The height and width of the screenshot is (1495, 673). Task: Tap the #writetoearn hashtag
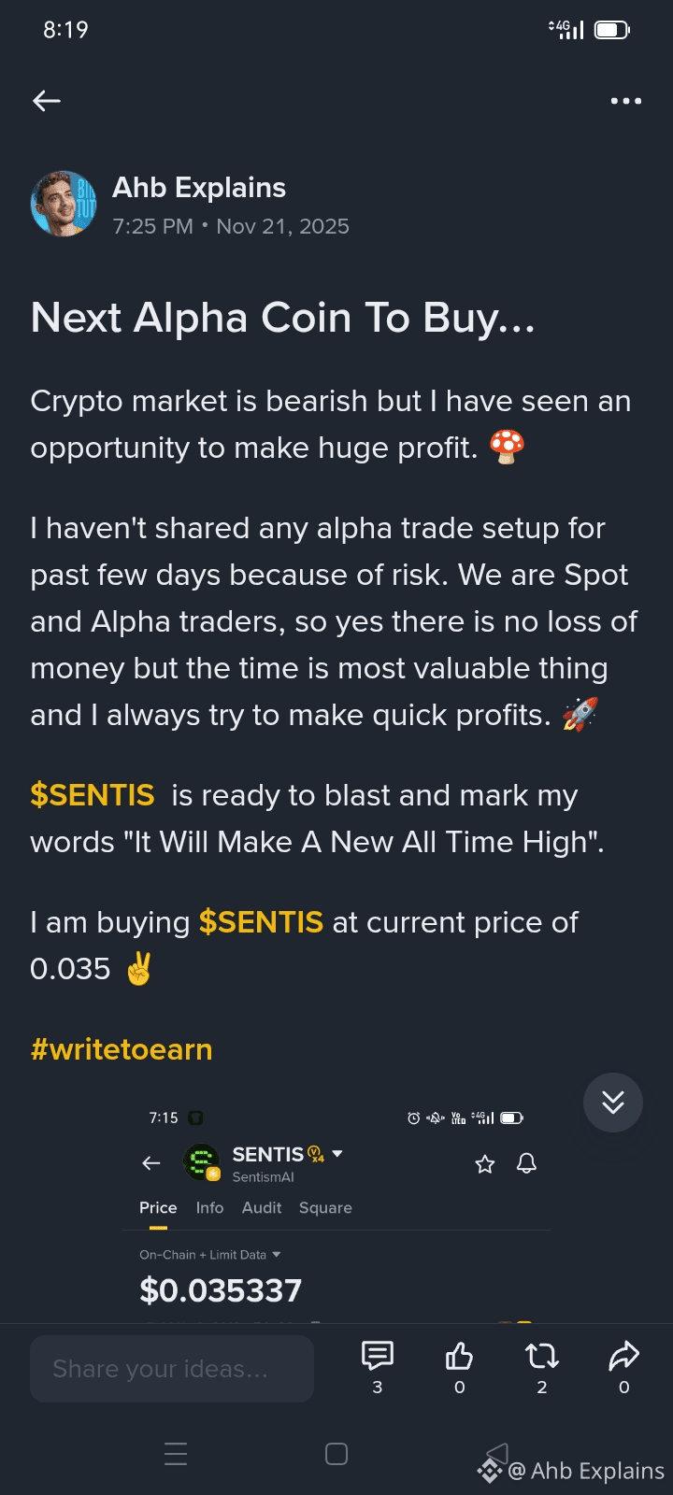[x=122, y=1049]
